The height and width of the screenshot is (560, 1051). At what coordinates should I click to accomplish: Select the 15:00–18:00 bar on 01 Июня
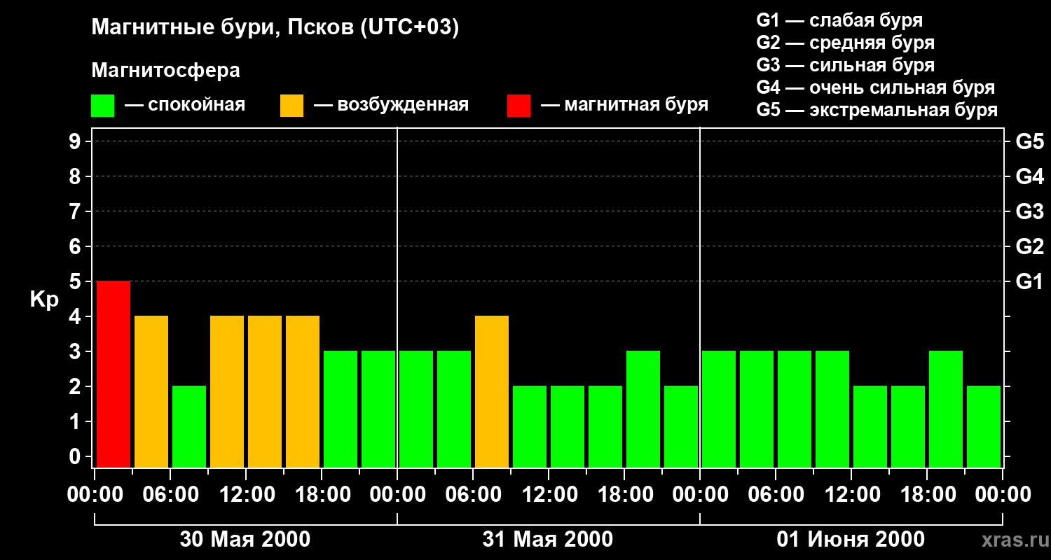pyautogui.click(x=908, y=426)
